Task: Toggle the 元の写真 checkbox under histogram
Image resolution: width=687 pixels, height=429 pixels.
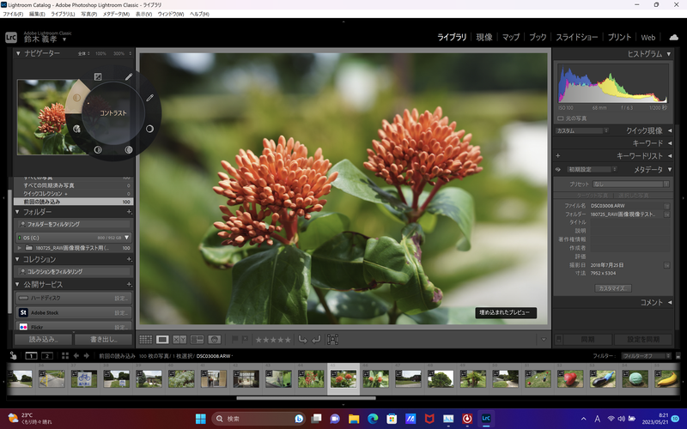Action: click(x=561, y=118)
